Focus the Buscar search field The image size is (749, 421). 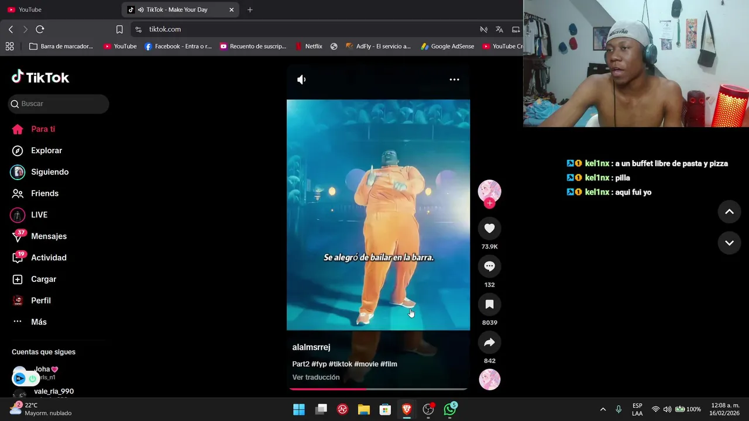pos(59,103)
